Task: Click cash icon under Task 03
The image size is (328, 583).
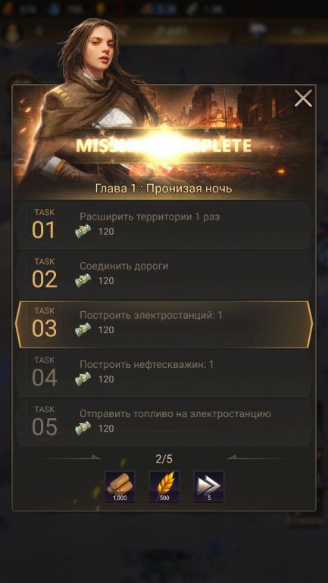Action: pos(83,330)
